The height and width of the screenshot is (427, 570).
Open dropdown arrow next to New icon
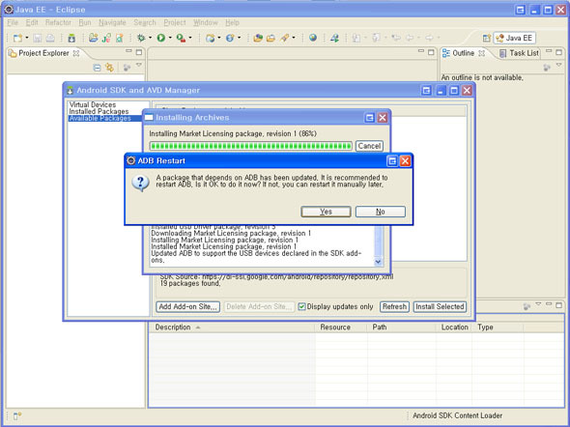(27, 38)
